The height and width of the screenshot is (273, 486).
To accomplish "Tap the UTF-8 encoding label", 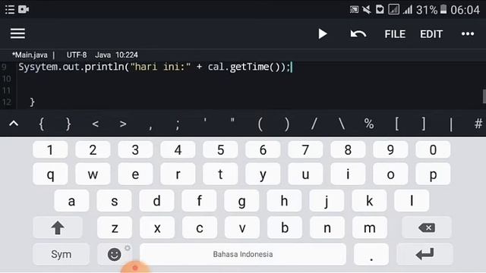I will 77,55.
